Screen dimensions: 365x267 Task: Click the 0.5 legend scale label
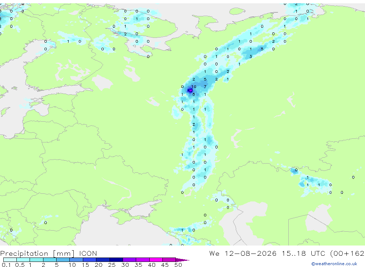tap(20, 265)
